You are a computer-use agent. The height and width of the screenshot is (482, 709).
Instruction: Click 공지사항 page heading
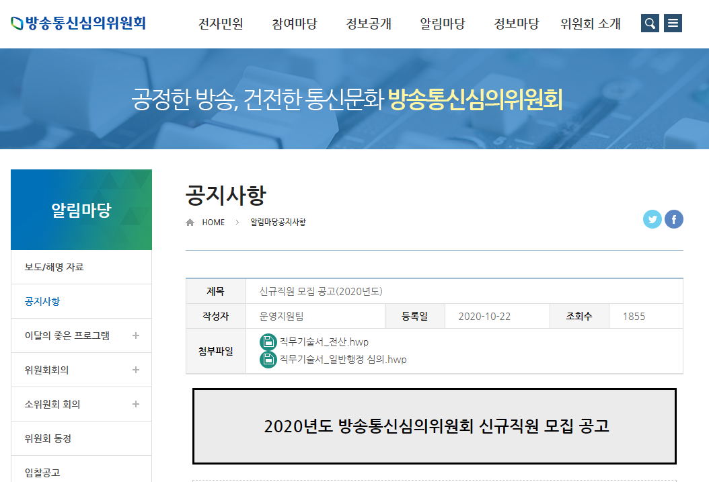click(x=225, y=195)
